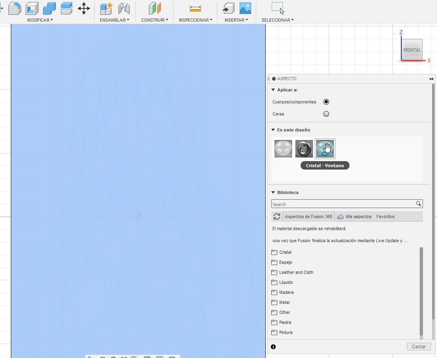Click the info icon at panel bottom
This screenshot has width=437, height=358.
273,347
